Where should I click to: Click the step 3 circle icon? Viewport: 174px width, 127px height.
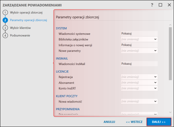[x=5, y=28]
